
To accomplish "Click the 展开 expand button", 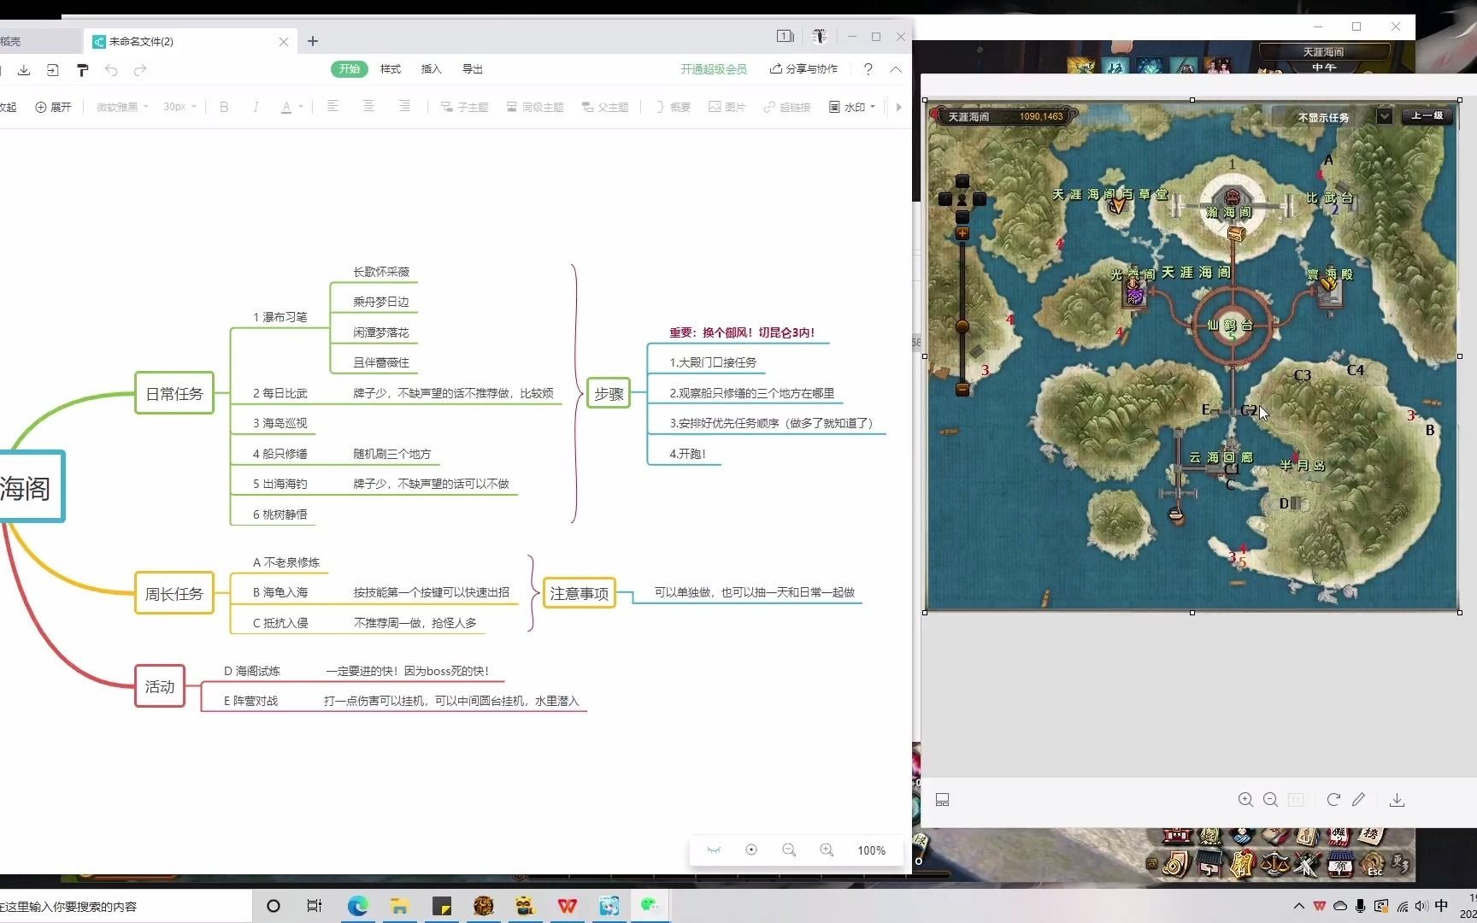I will pos(53,107).
